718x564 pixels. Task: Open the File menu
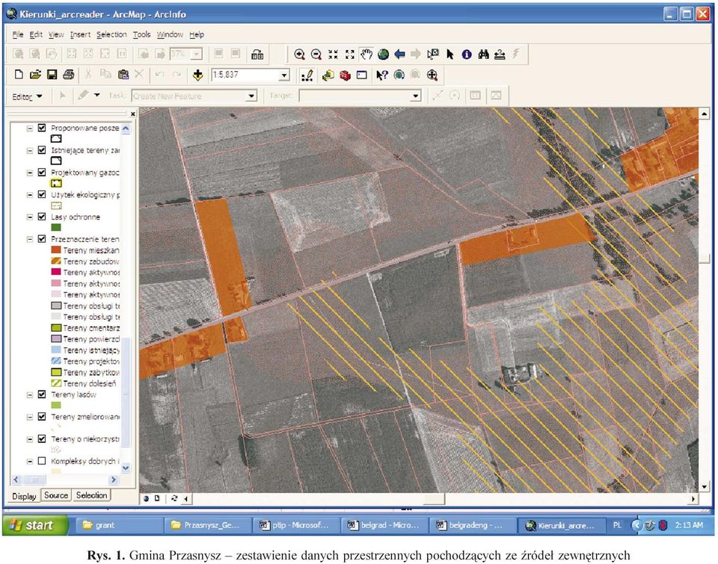pos(18,34)
